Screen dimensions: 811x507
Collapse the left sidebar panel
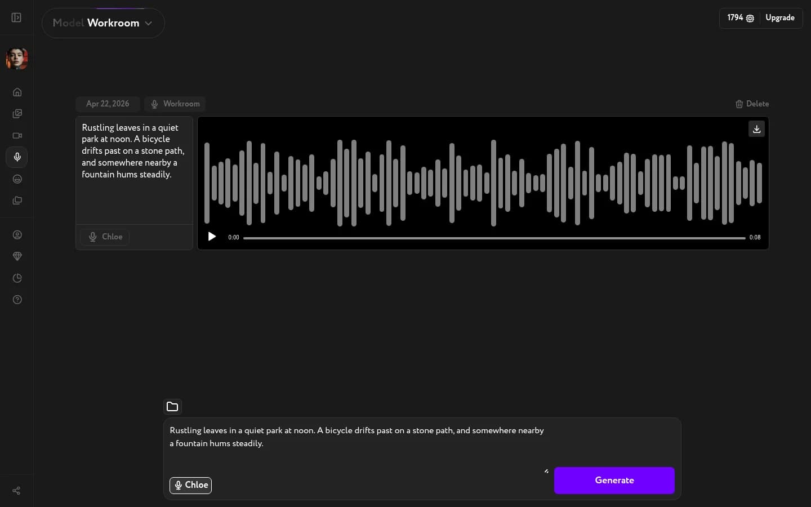coord(16,17)
